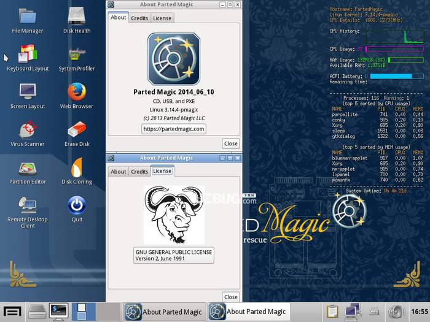This screenshot has width=430, height=322.
Task: Maximize the bottom About Parted Magic window
Action: click(x=230, y=158)
